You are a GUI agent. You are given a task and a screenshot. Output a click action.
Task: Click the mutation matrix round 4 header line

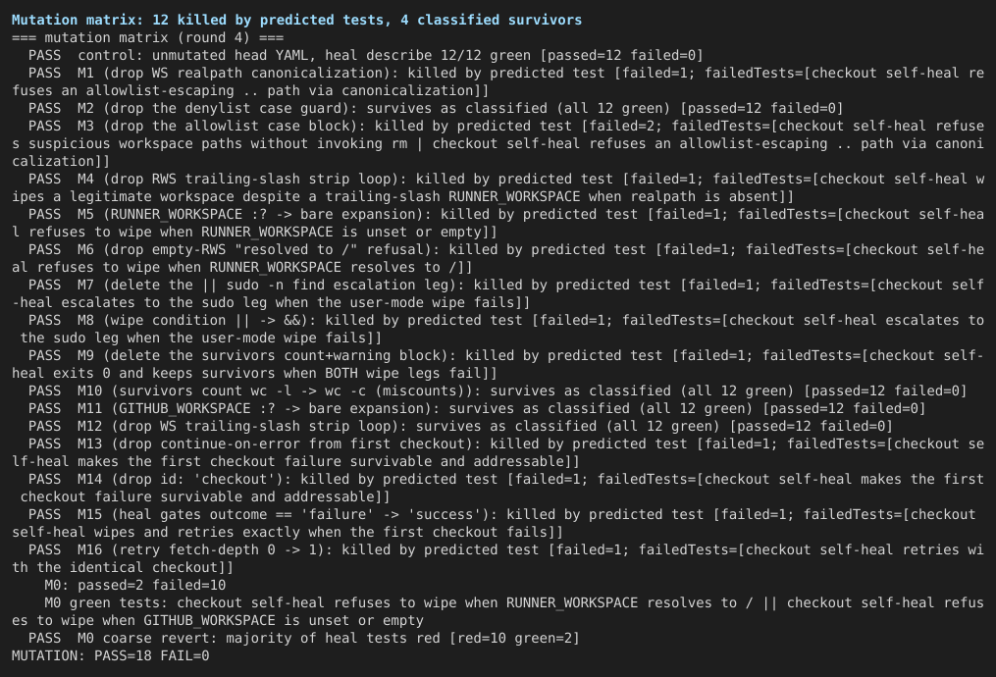point(147,37)
